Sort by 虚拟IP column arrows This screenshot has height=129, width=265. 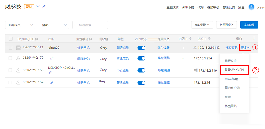(209, 38)
